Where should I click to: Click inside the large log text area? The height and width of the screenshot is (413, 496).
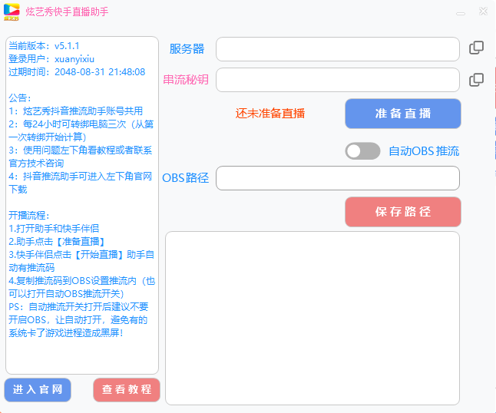tap(312, 318)
